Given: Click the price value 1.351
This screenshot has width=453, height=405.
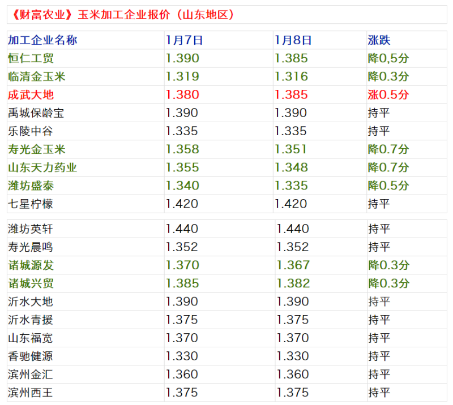Looking at the screenshot, I should (290, 149).
